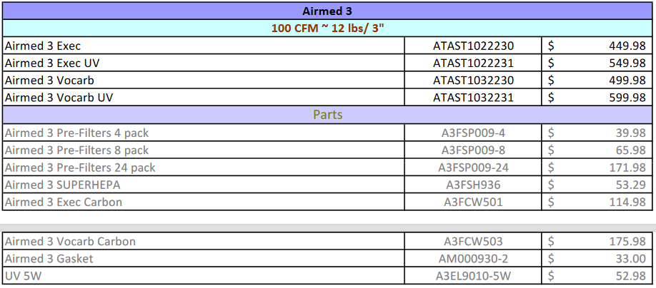Click the Airmed 3 Exec UV cell
Image resolution: width=656 pixels, height=288 pixels.
pyautogui.click(x=204, y=63)
